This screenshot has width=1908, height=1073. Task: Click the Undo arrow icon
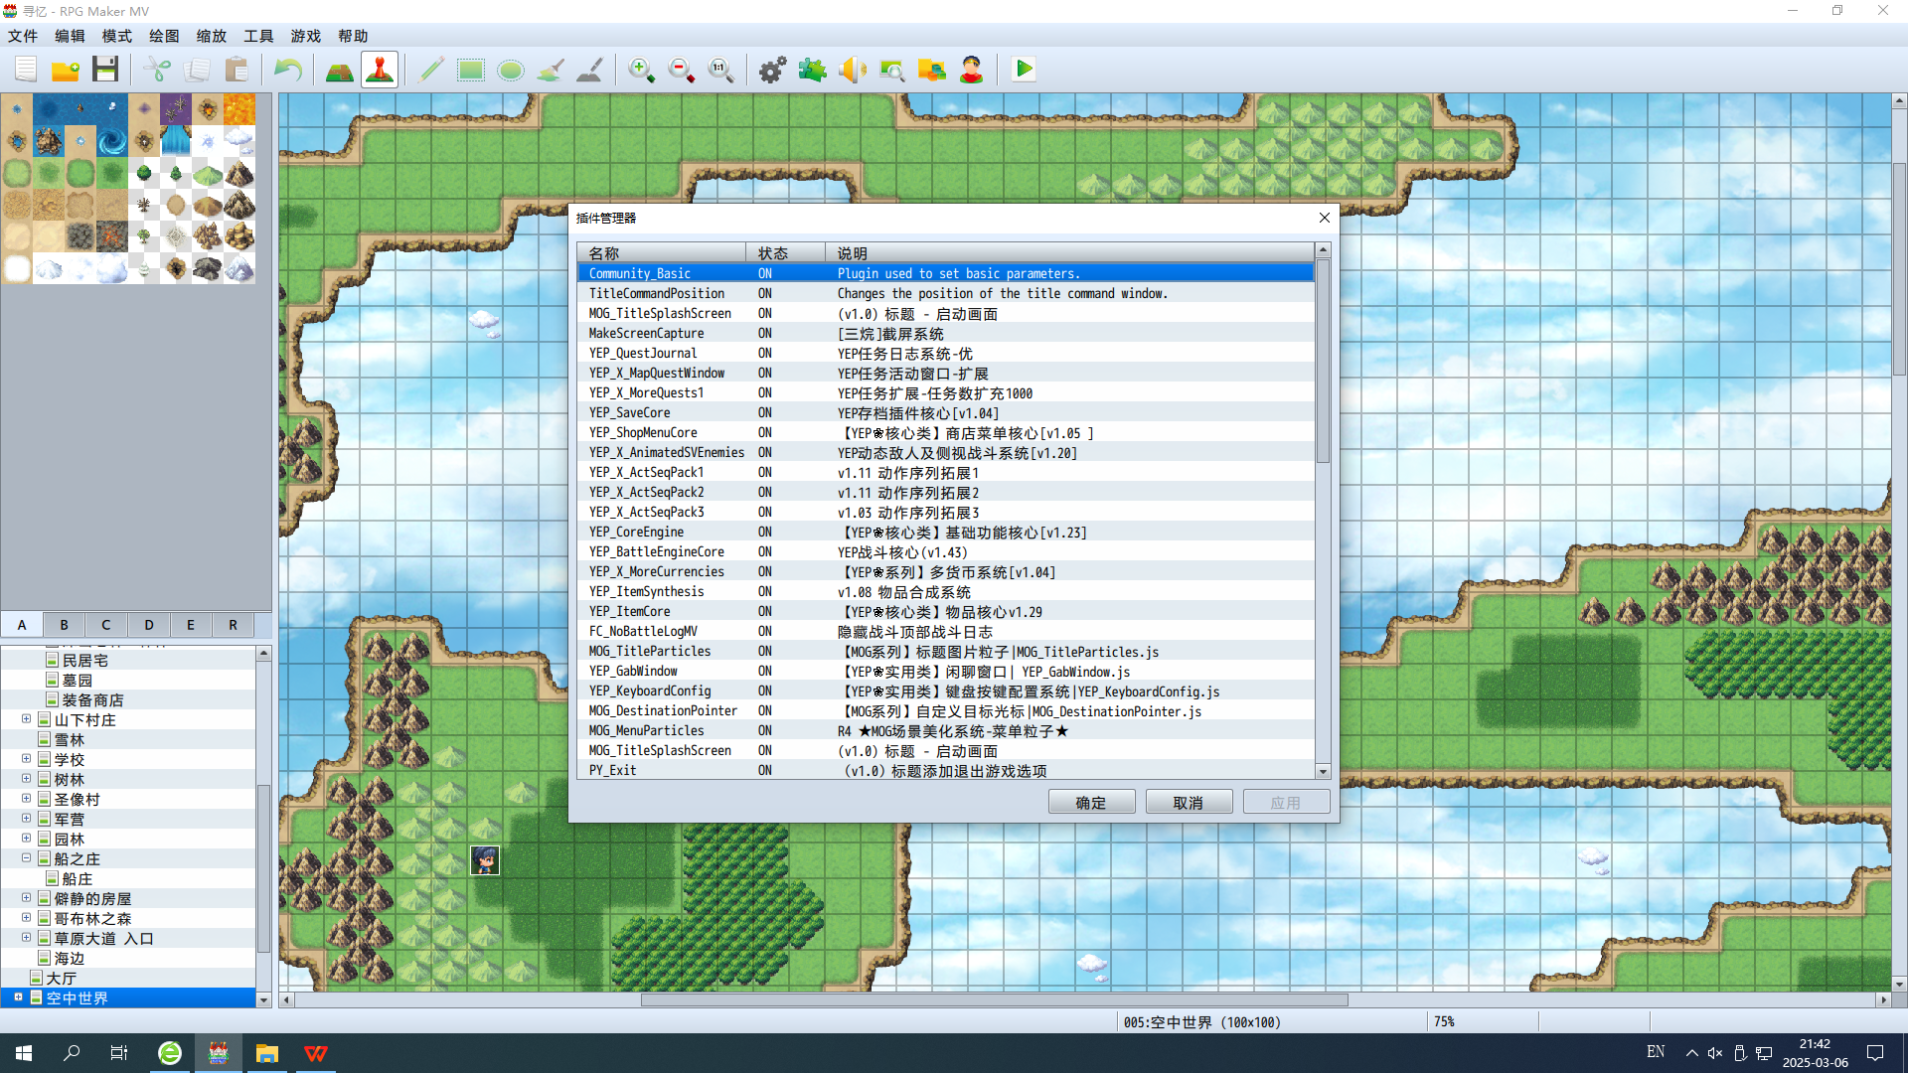point(288,70)
